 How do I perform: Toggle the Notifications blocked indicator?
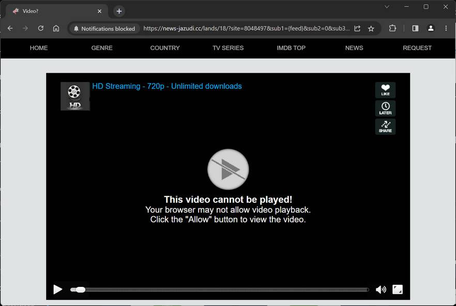[104, 28]
